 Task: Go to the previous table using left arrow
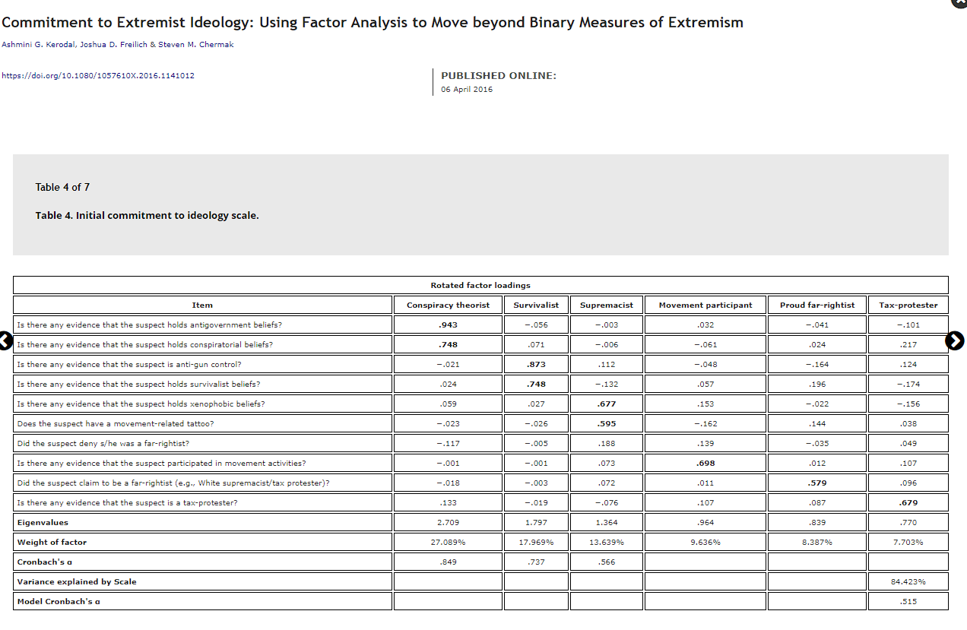tap(5, 341)
